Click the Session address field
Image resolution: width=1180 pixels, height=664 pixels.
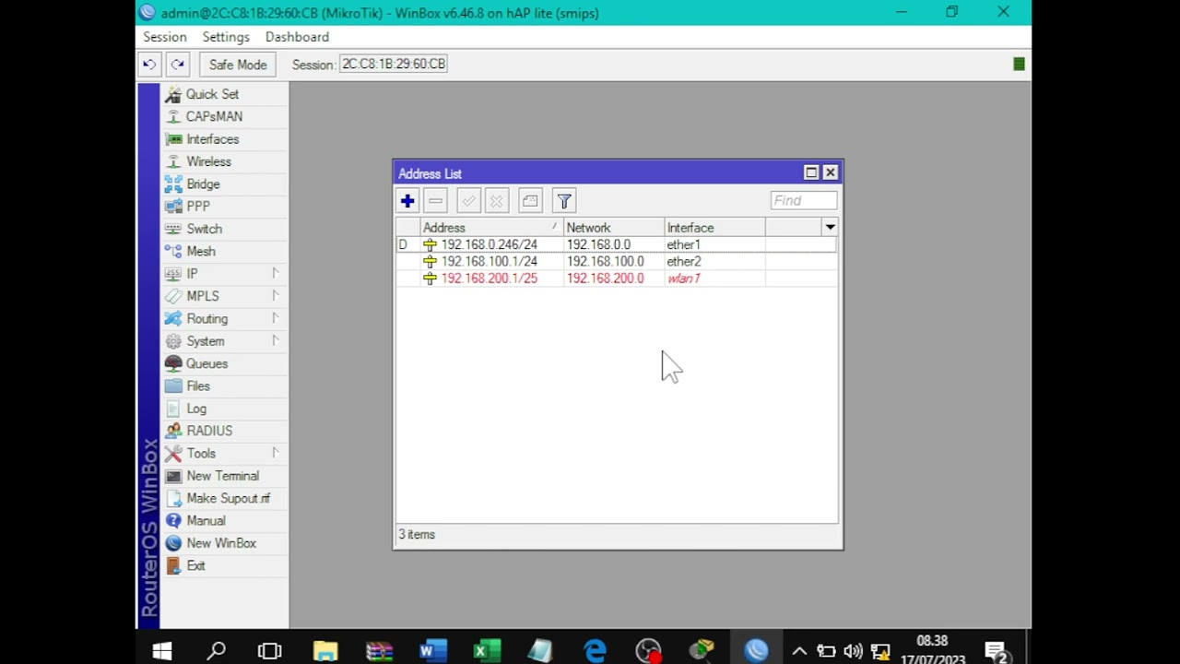pyautogui.click(x=394, y=64)
